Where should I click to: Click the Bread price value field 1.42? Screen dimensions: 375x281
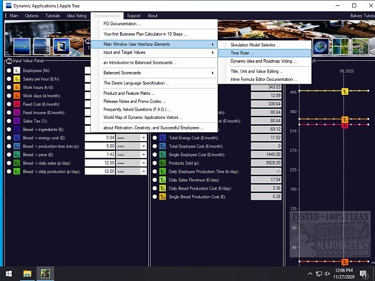[100, 155]
